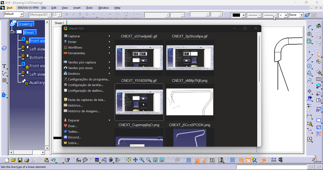Open the Window menu
Viewport: 323px width, 170px height.
[x=103, y=8]
